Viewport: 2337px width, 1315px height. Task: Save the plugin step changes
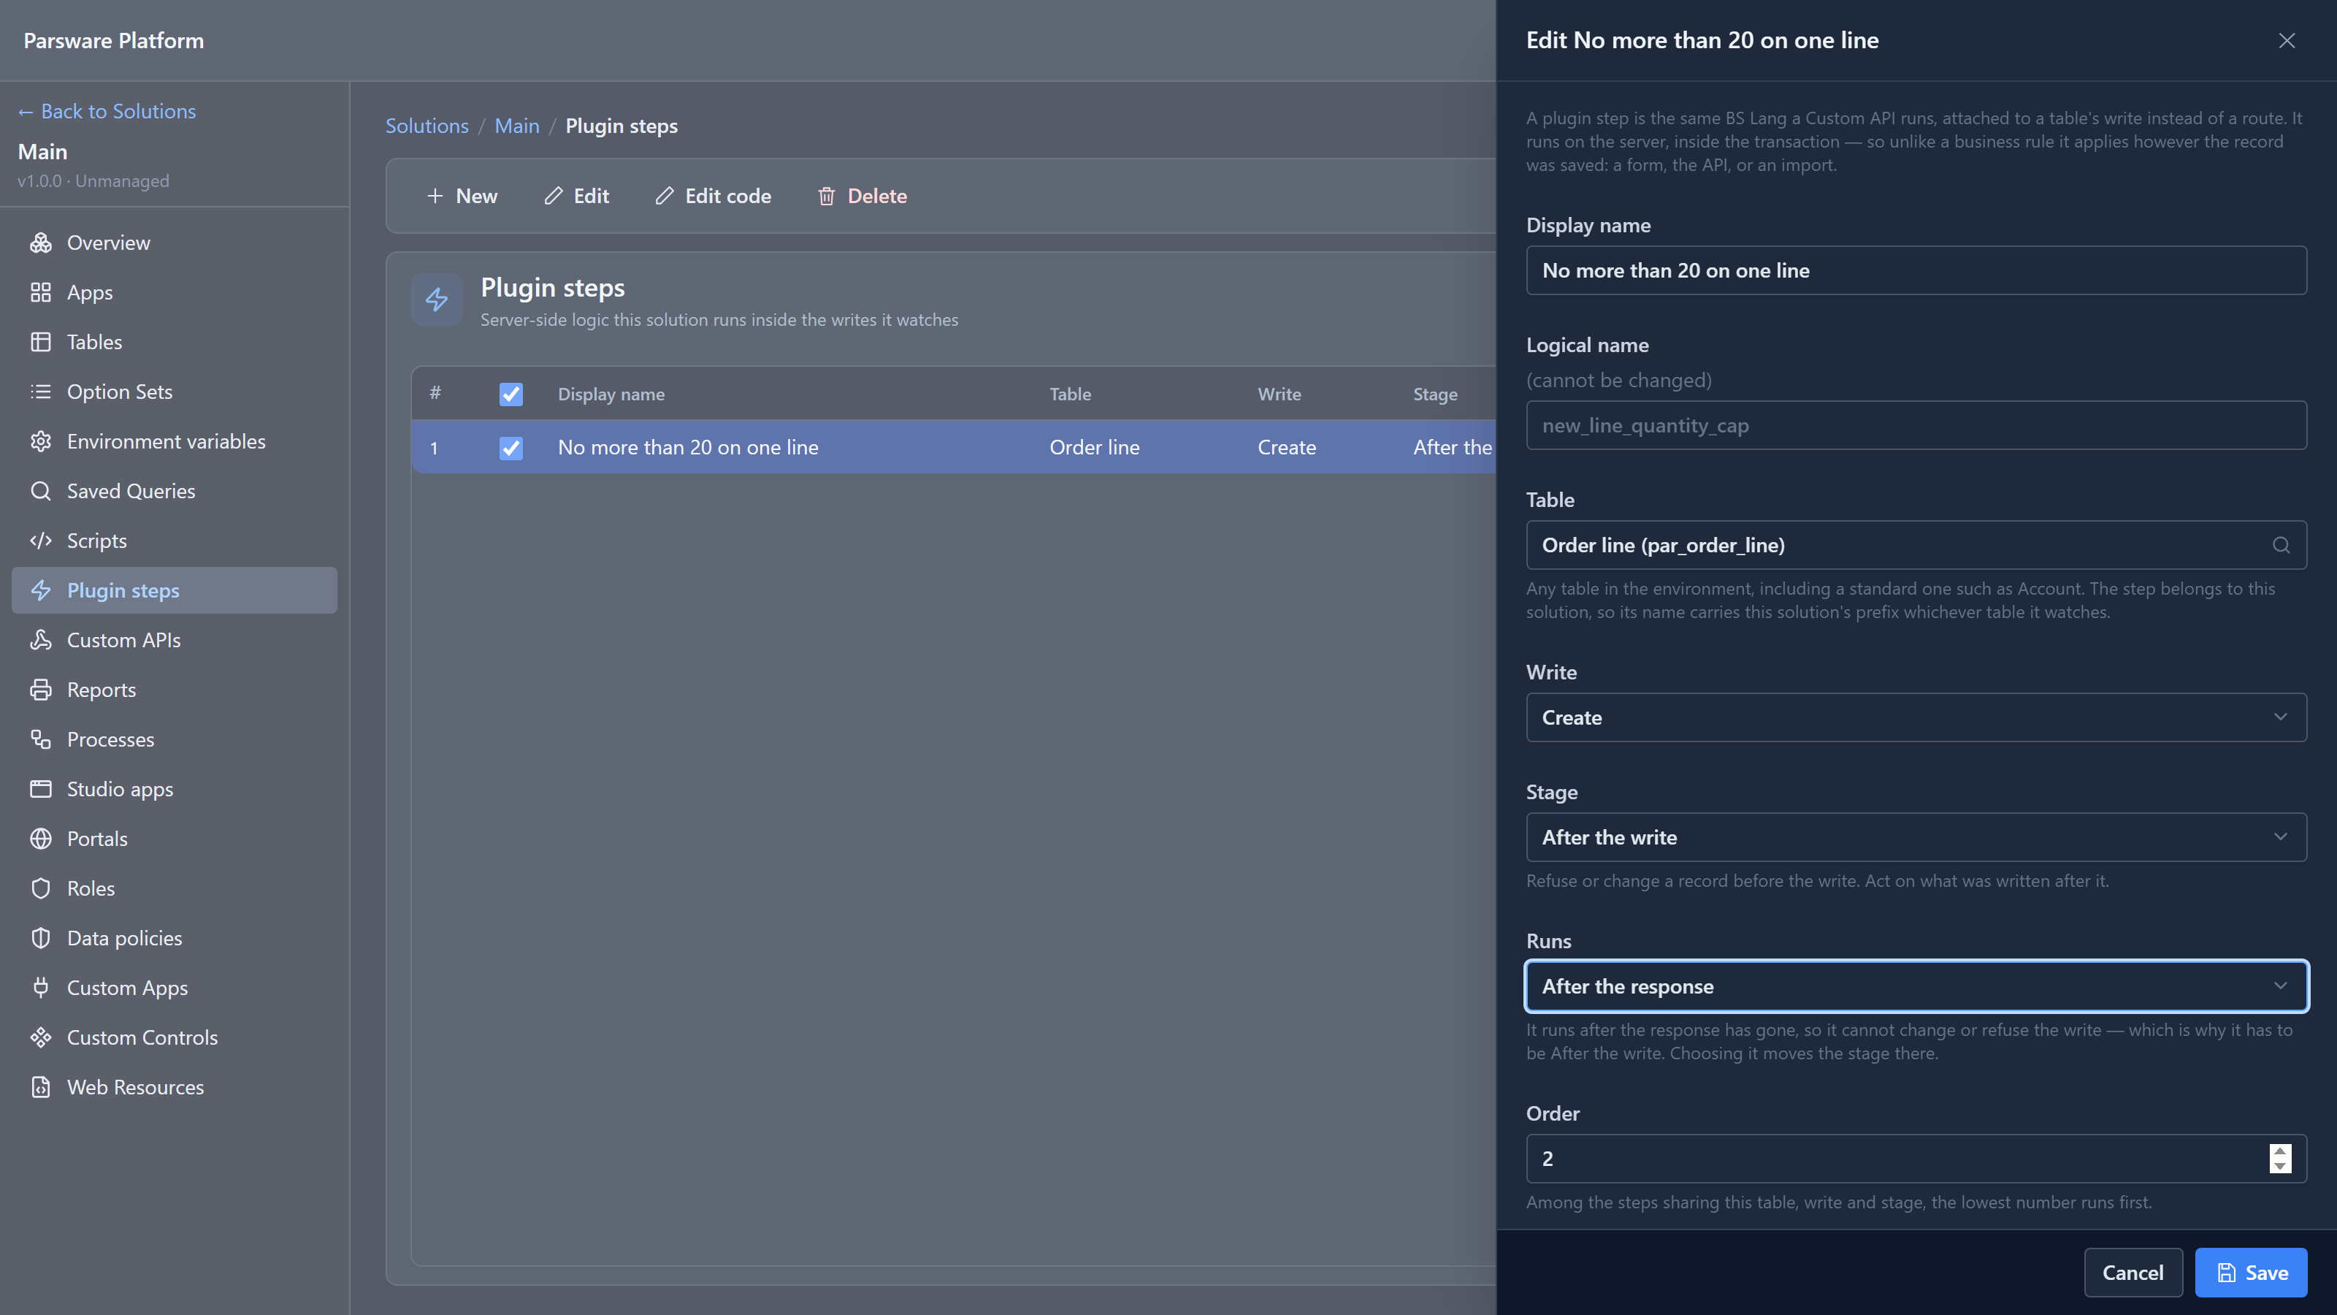tap(2251, 1273)
